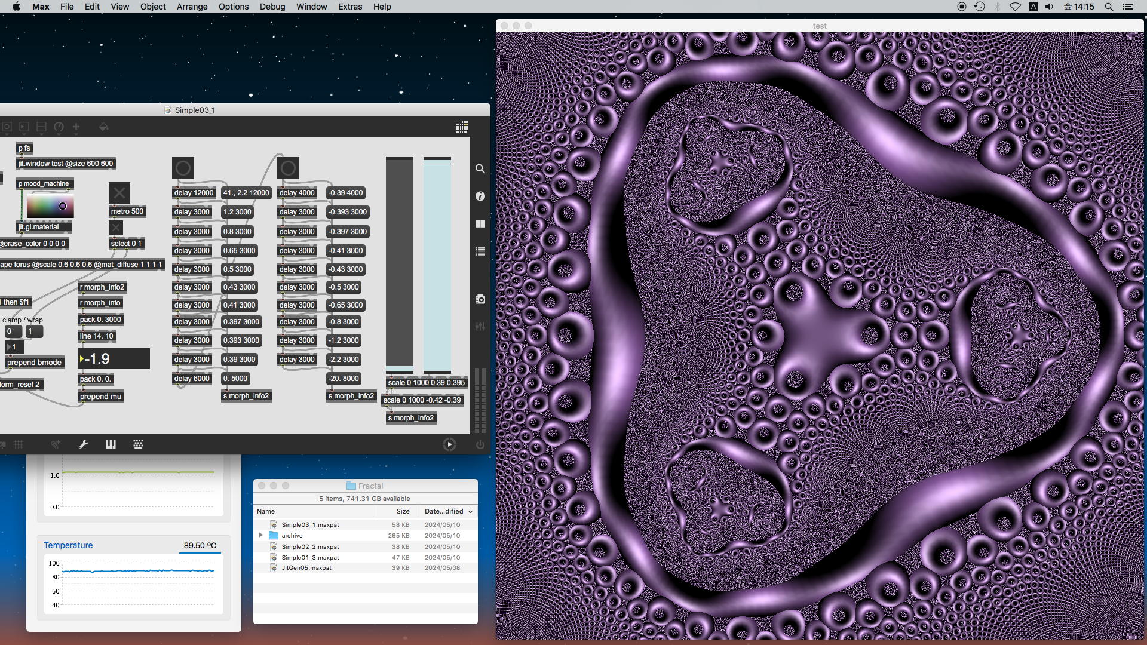Click the bang button above delay 12000

coord(183,168)
